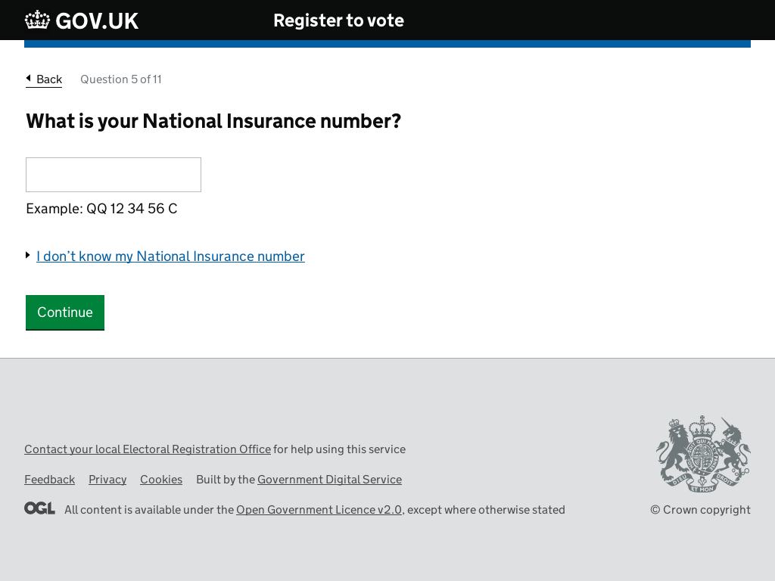775x581 pixels.
Task: Click the green Continue button
Action: tap(65, 312)
